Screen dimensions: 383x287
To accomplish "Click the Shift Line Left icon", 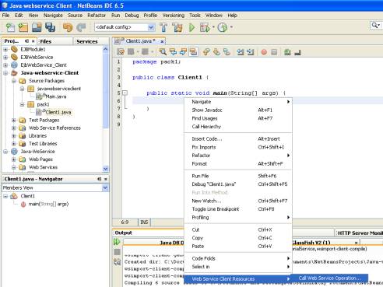I will (241, 52).
